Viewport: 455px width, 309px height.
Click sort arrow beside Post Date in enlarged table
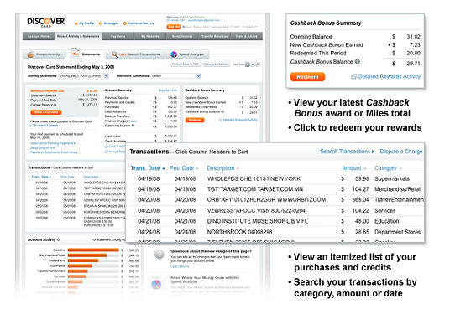[x=197, y=168]
